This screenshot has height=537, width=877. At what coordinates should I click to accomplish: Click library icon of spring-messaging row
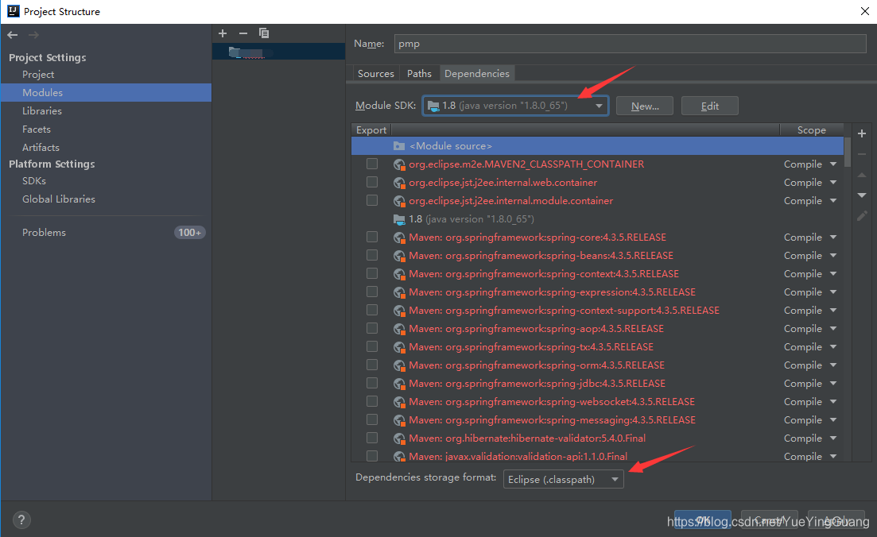[x=399, y=420]
